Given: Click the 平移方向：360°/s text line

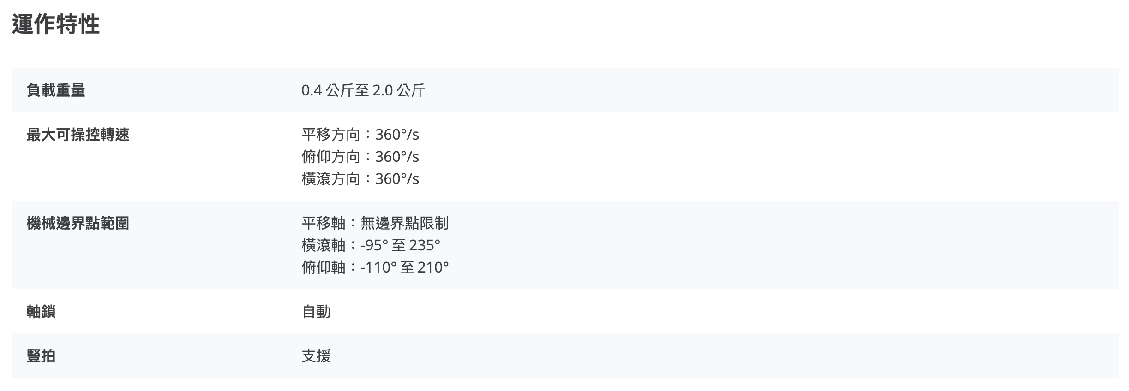Looking at the screenshot, I should (x=360, y=135).
